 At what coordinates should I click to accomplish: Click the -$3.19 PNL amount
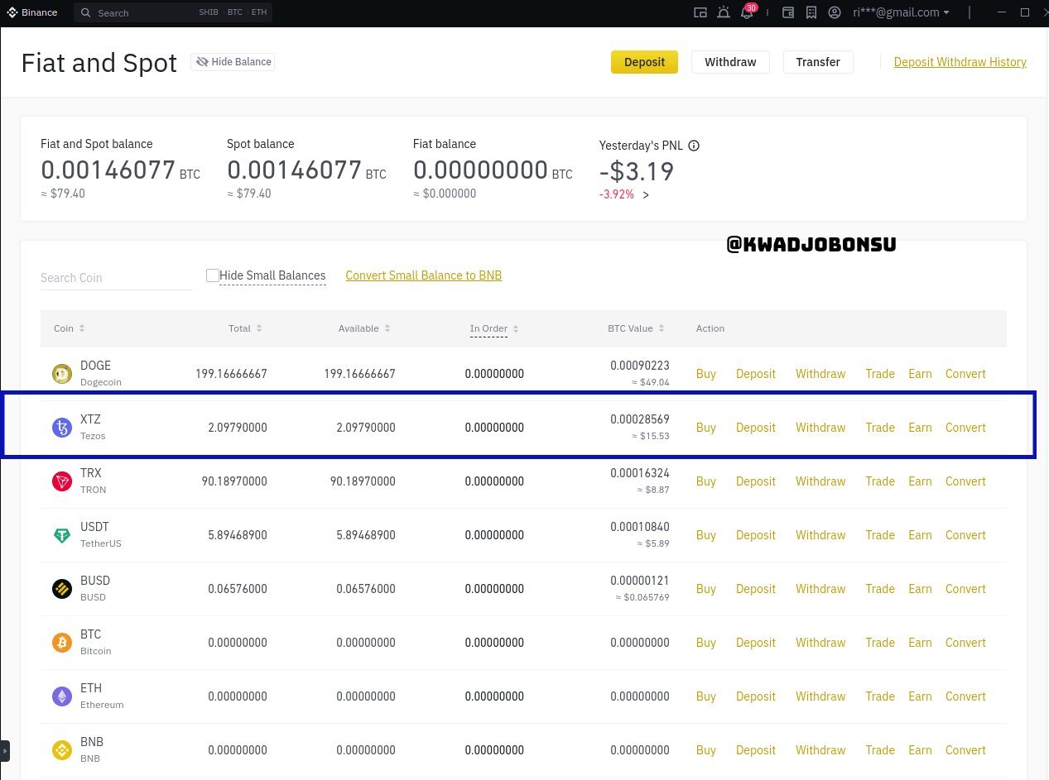[637, 171]
